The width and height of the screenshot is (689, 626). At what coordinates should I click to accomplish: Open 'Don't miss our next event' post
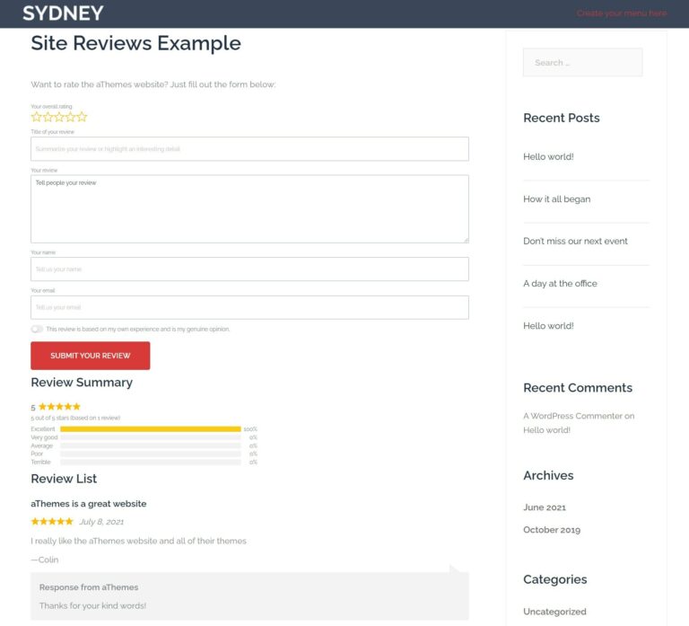(575, 242)
